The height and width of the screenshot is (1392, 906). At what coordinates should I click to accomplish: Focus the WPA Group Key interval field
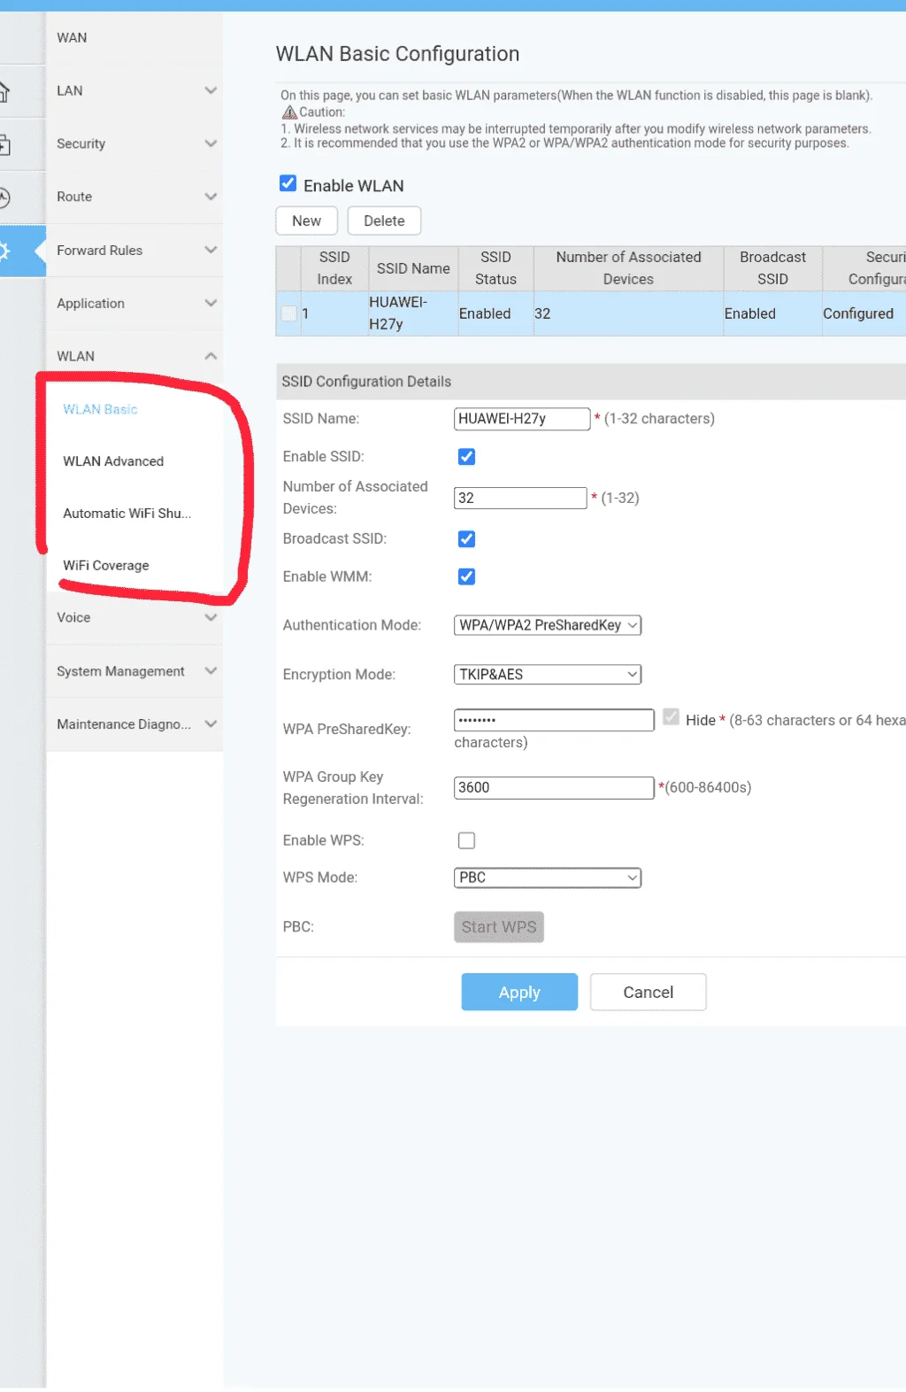(554, 788)
